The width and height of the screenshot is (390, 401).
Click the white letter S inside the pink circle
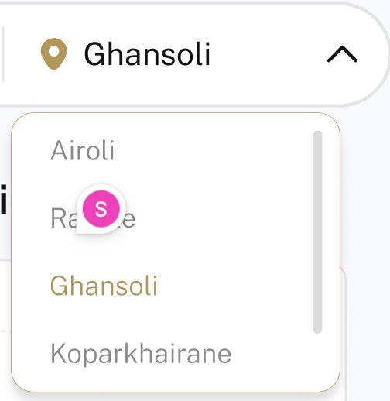(x=101, y=209)
